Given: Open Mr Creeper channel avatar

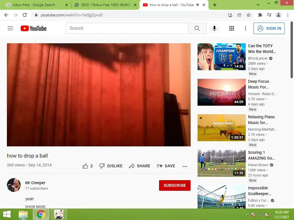Looking at the screenshot, I should click(x=14, y=185).
